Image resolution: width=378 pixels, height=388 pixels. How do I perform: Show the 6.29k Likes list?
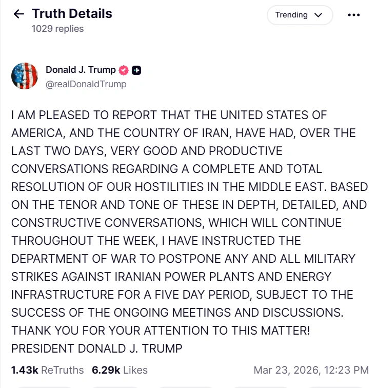point(120,370)
